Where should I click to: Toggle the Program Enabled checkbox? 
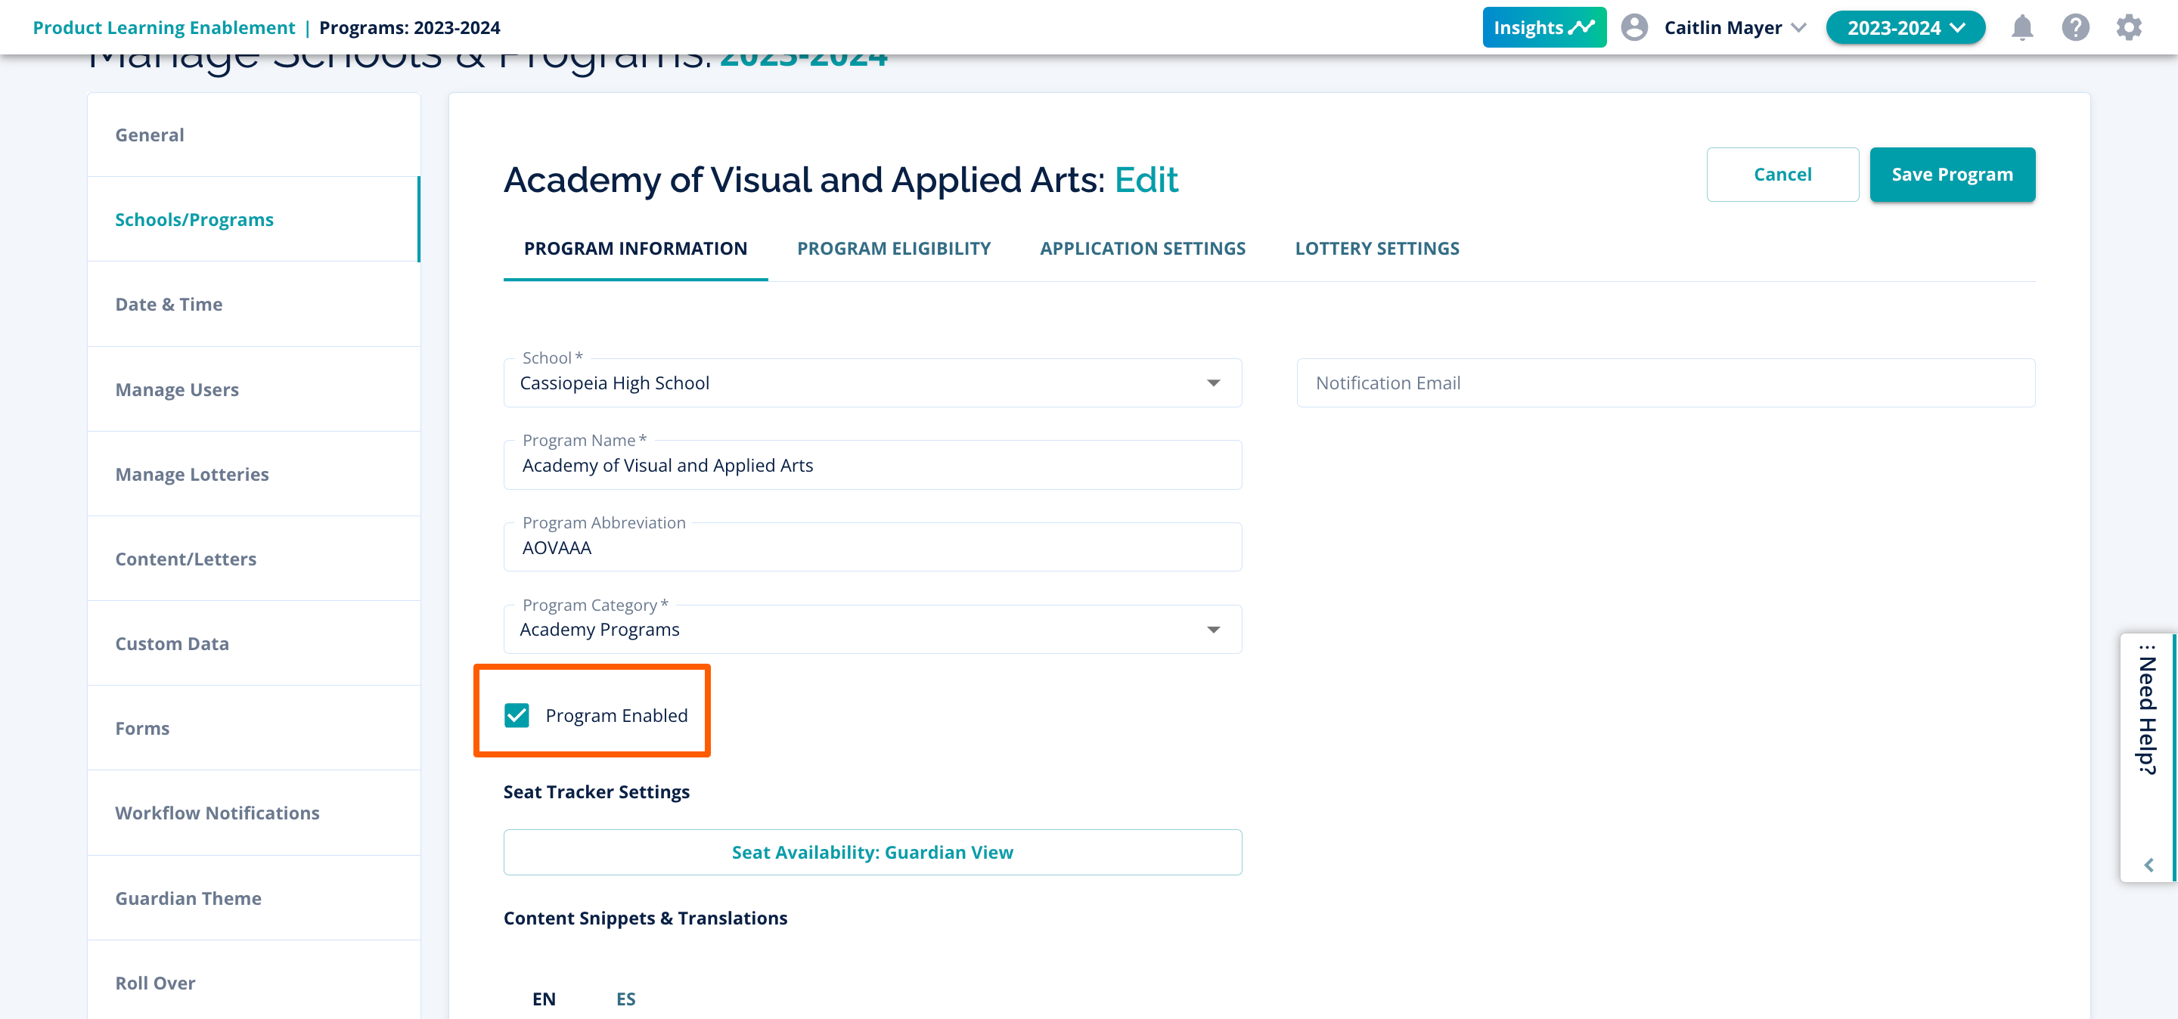pyautogui.click(x=517, y=715)
